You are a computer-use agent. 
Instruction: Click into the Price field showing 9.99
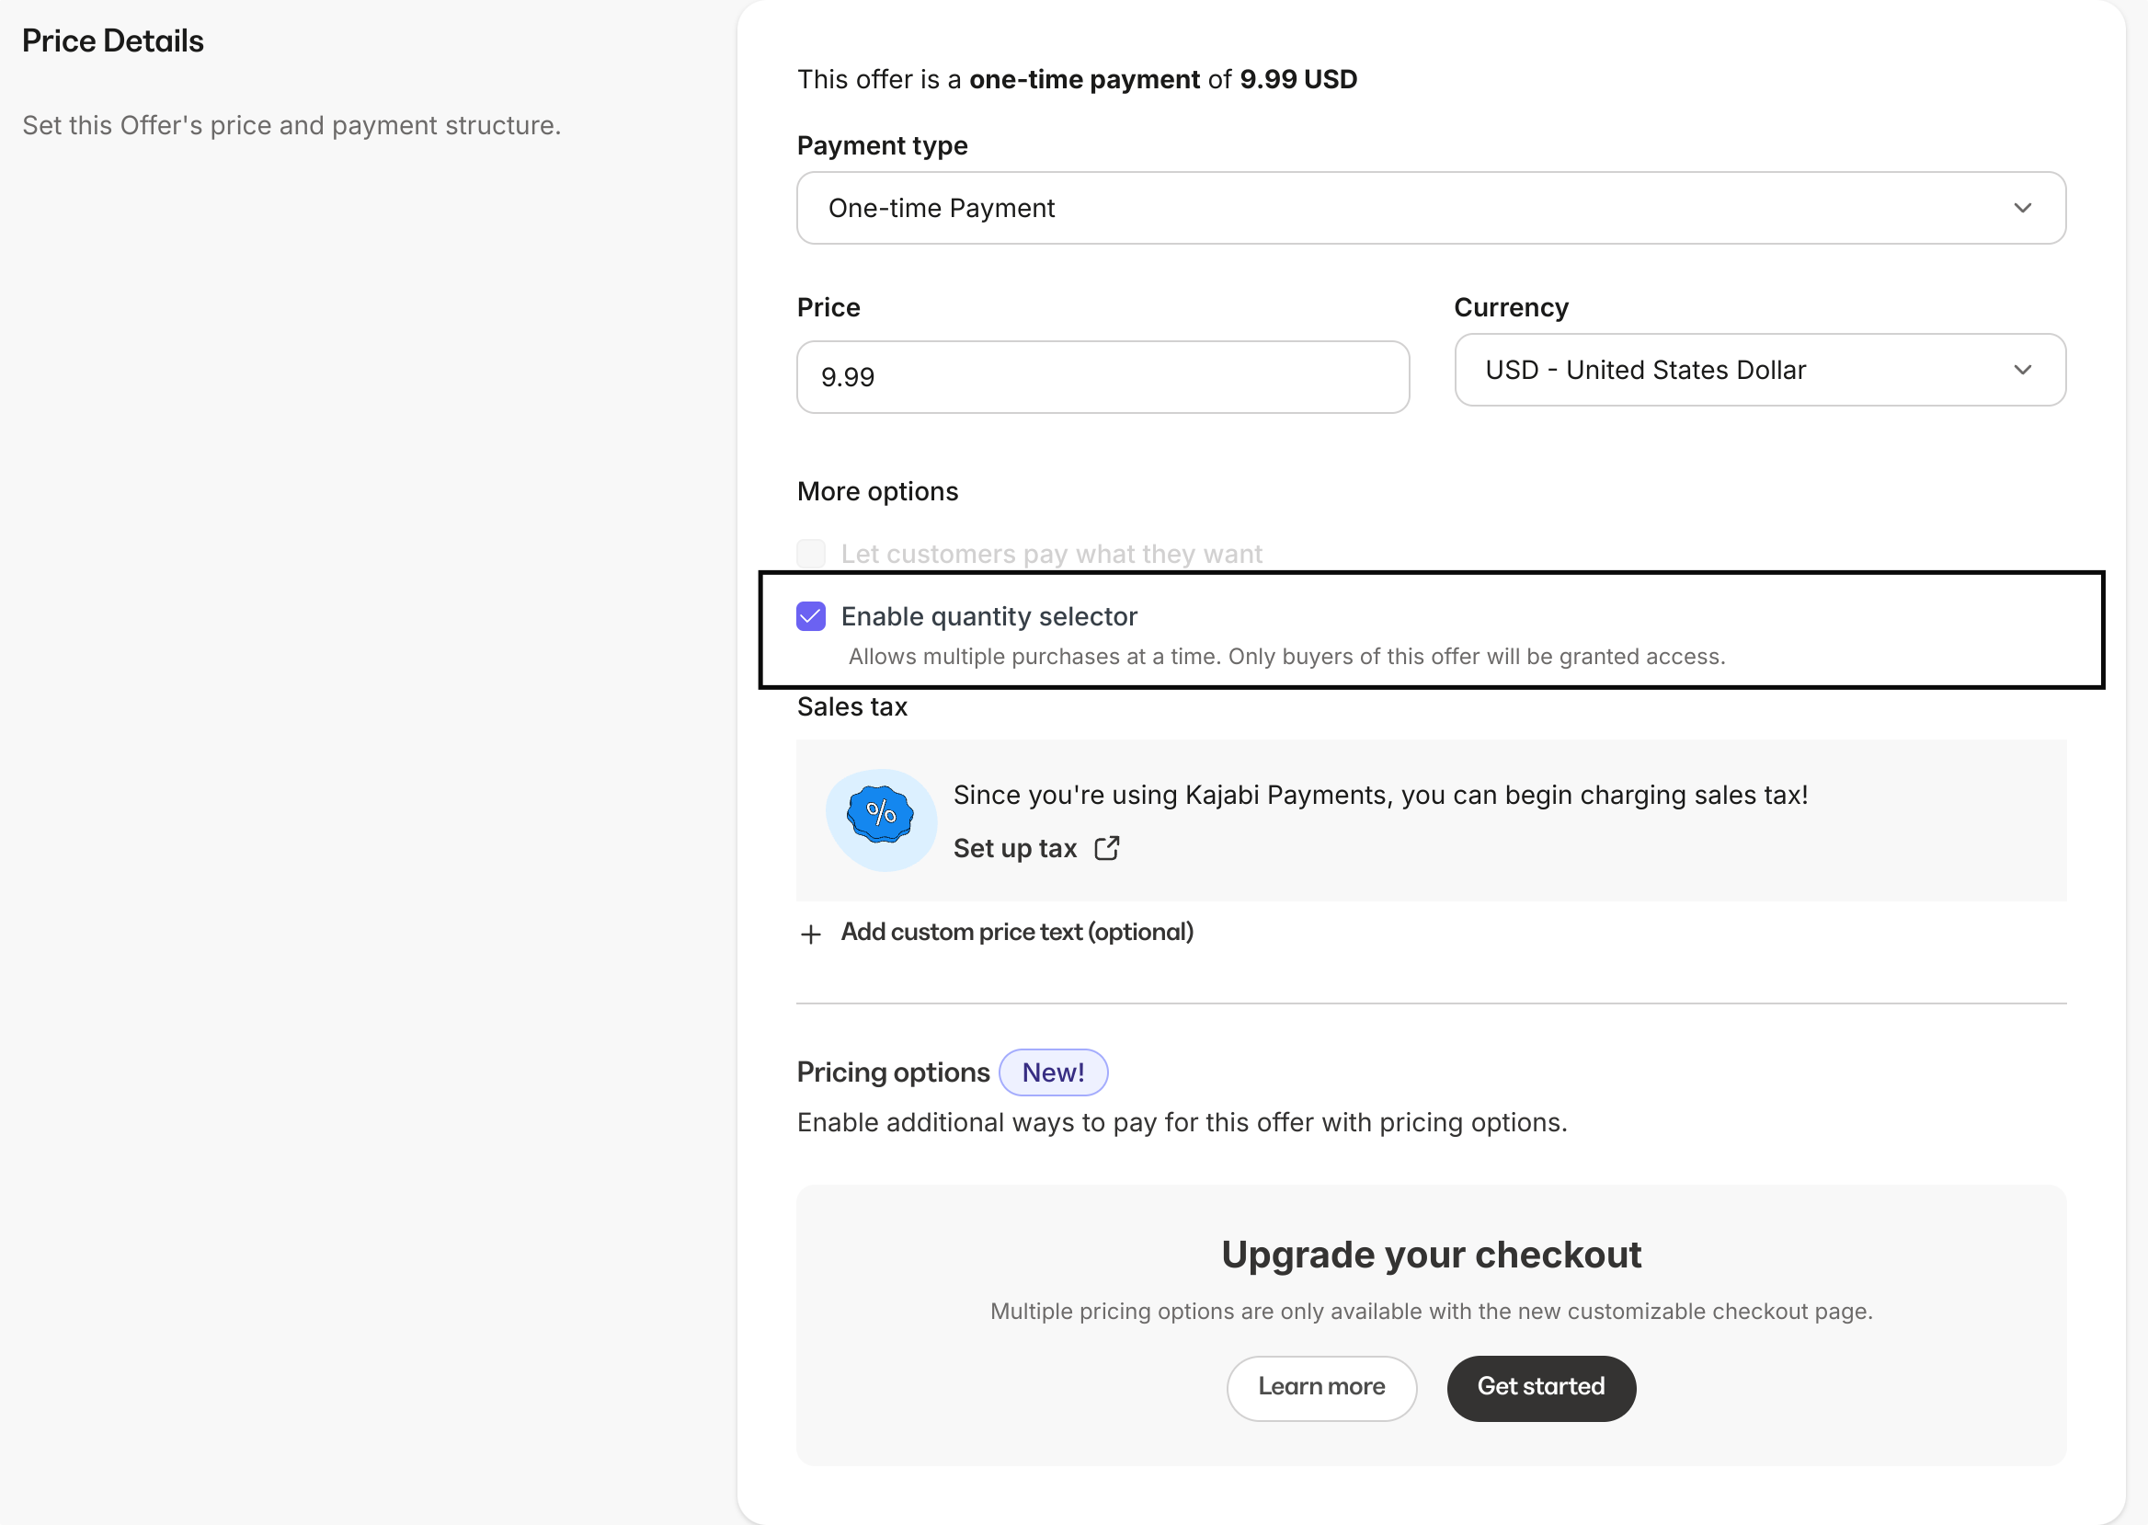tap(1103, 376)
